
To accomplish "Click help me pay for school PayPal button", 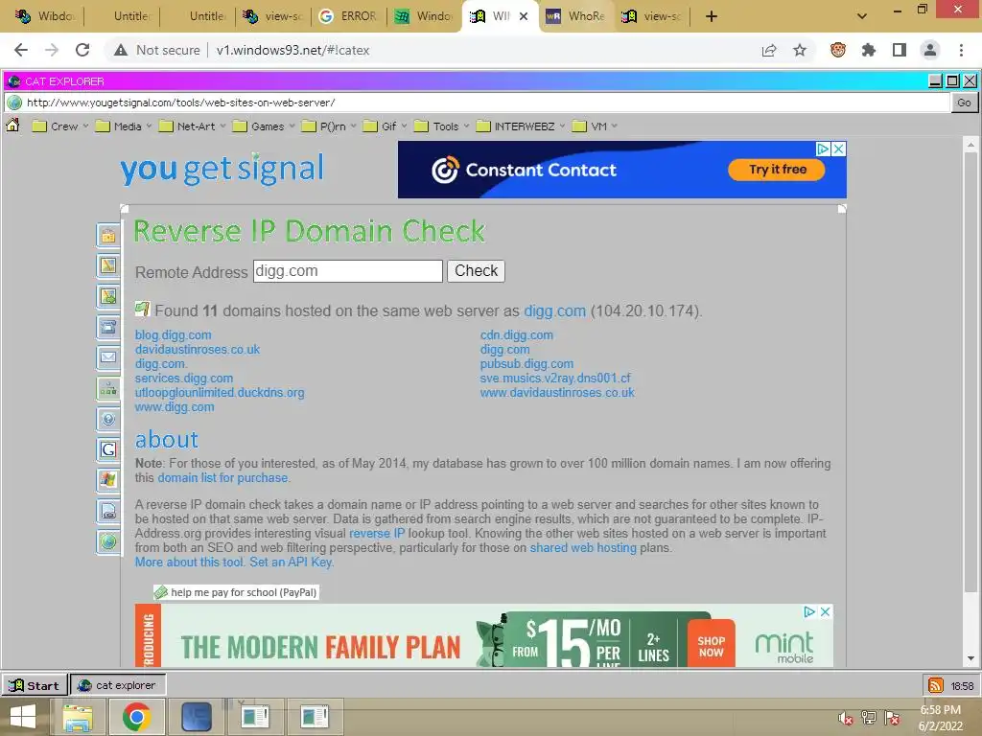I will tap(236, 592).
